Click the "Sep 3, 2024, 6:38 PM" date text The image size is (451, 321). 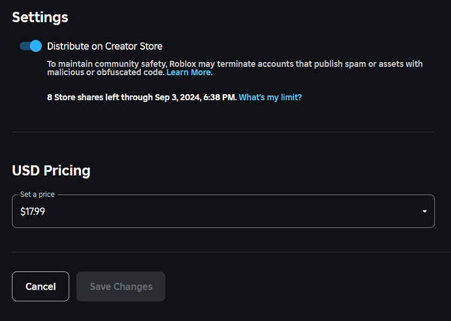(195, 97)
